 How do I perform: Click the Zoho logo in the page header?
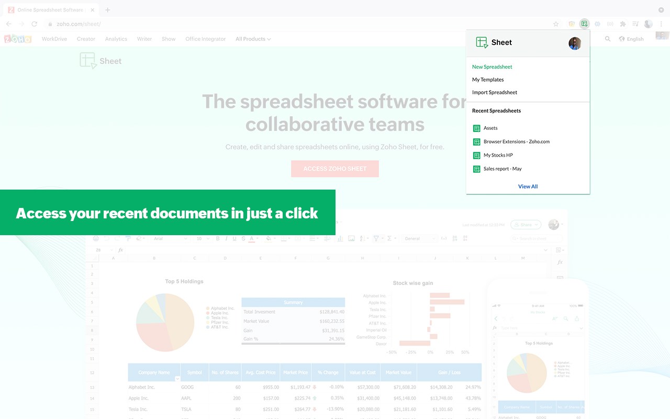click(x=18, y=39)
